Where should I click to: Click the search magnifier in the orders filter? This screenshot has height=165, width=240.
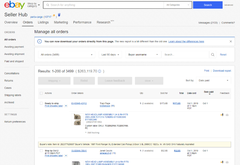pos(213,54)
